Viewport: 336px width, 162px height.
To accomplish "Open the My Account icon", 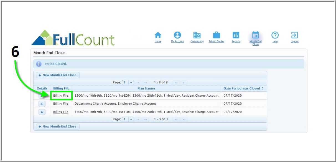I will coord(177,35).
